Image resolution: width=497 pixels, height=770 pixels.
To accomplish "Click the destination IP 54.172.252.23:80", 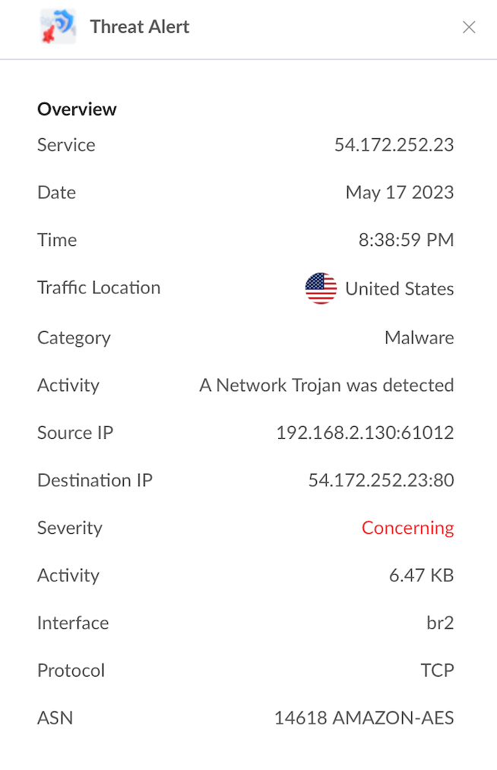I will tap(381, 481).
